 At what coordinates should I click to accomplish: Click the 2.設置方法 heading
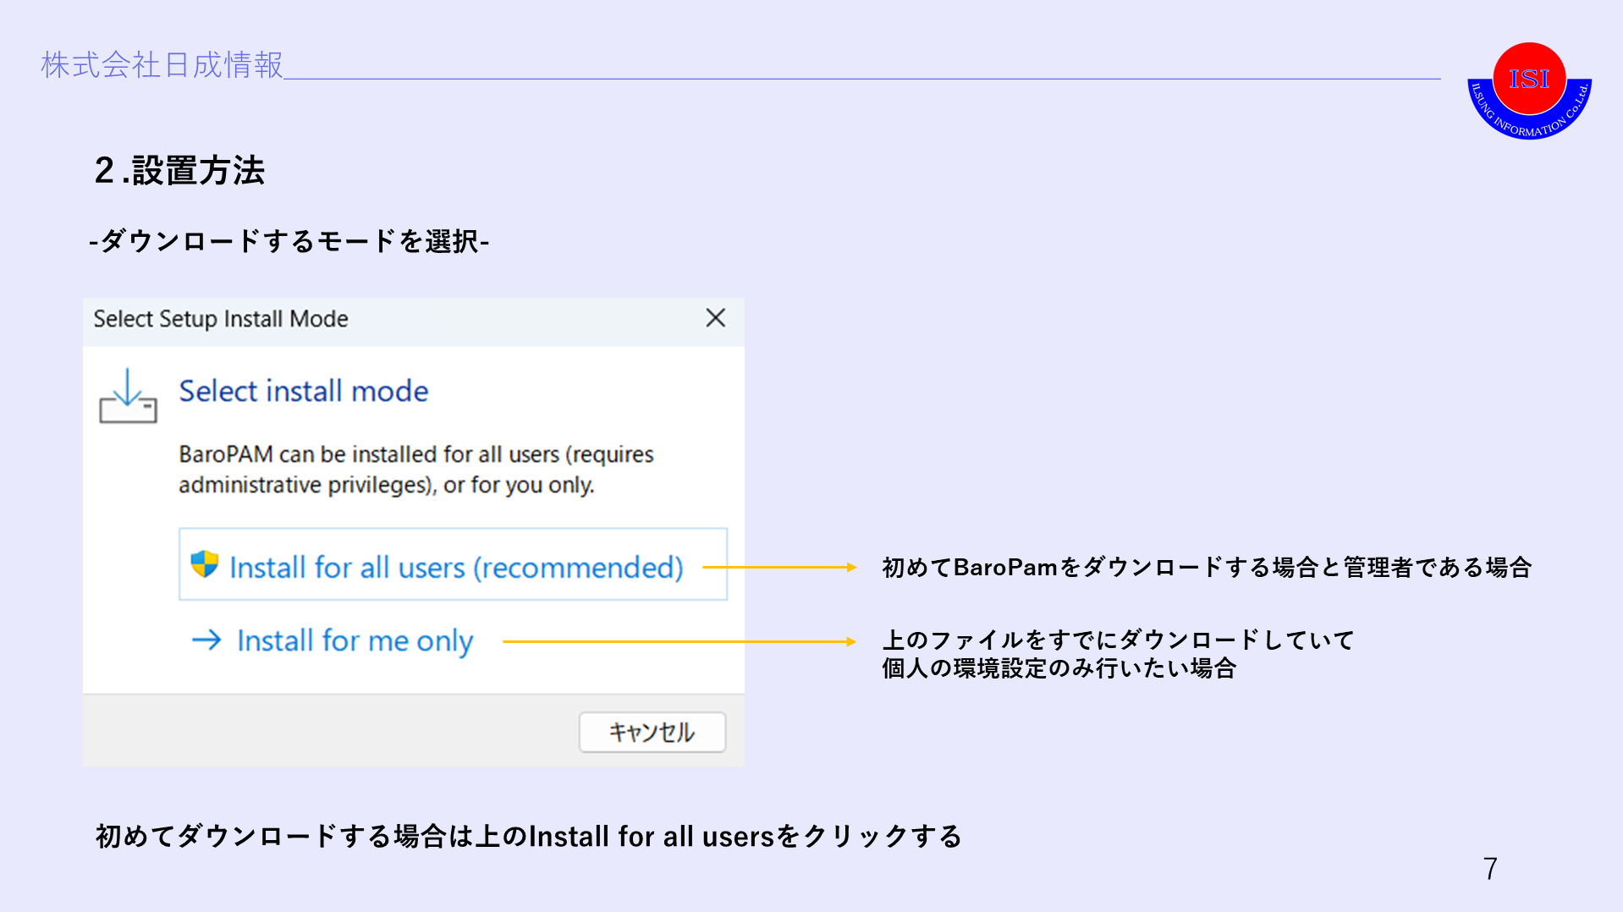pyautogui.click(x=179, y=170)
